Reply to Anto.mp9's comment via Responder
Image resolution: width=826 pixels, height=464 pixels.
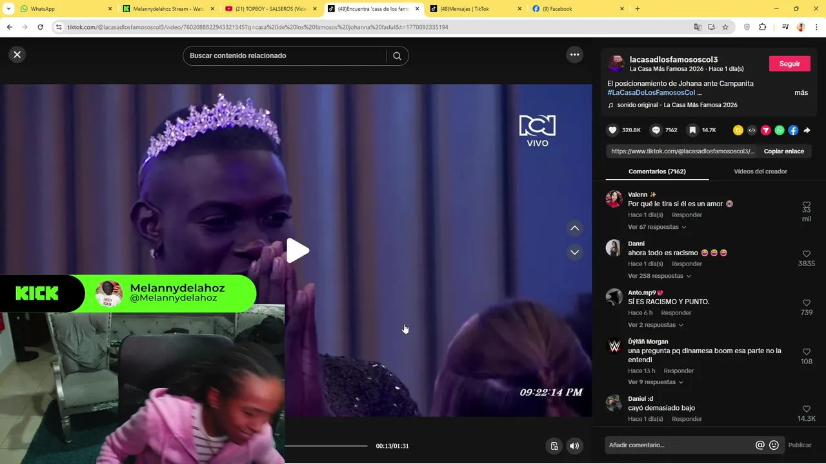click(676, 313)
